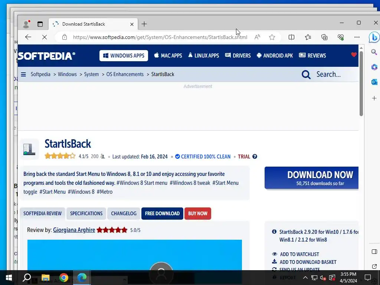Add this page to favorites star
The image size is (380, 285).
272,37
